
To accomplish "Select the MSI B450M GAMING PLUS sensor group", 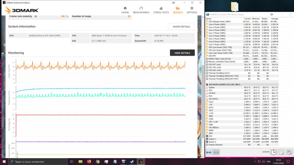I will [x=242, y=84].
